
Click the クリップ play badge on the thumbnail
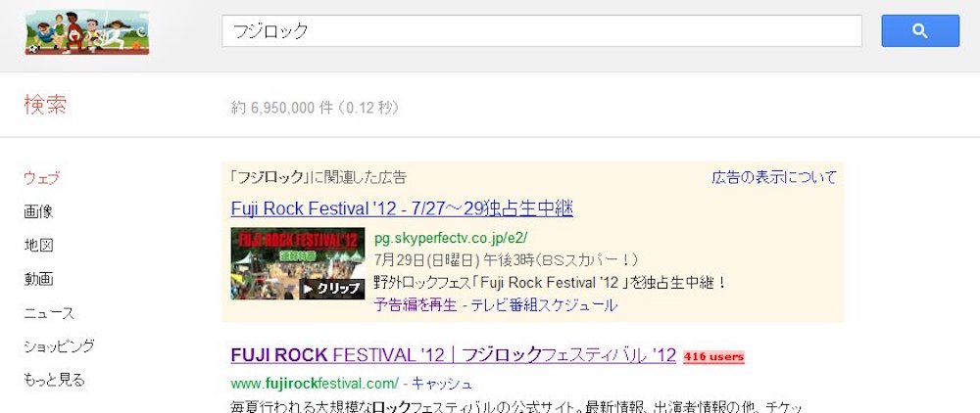tap(332, 289)
